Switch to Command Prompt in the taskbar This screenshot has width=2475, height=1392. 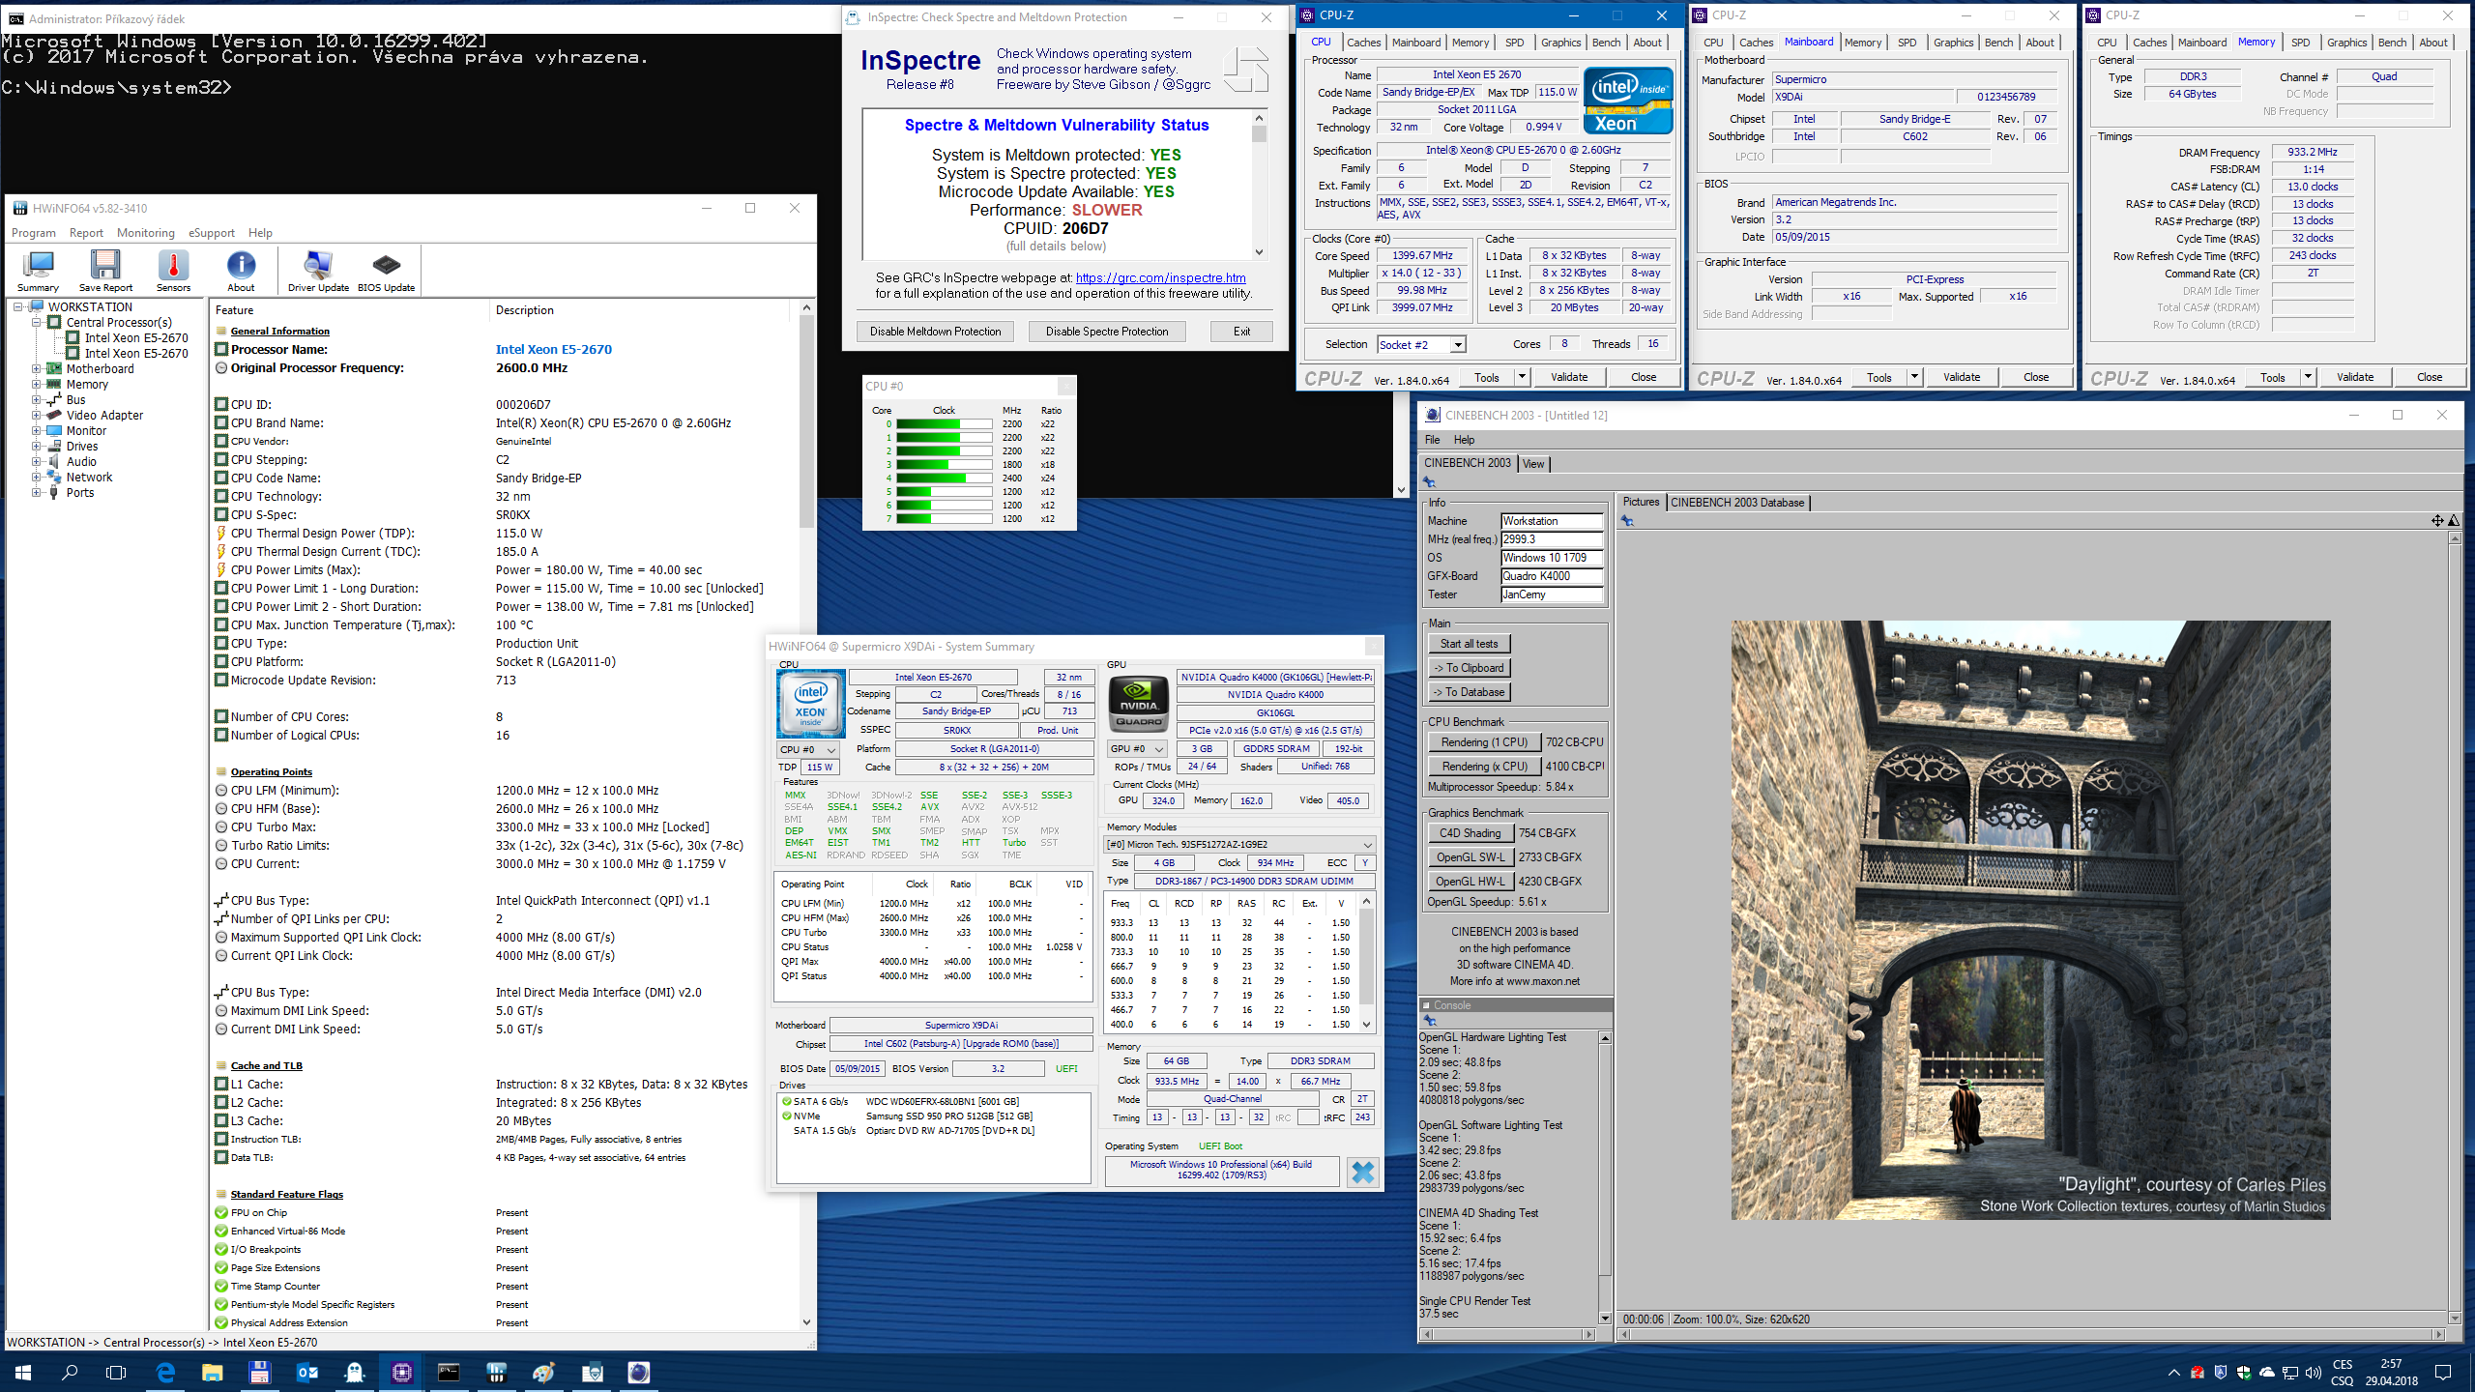click(449, 1372)
